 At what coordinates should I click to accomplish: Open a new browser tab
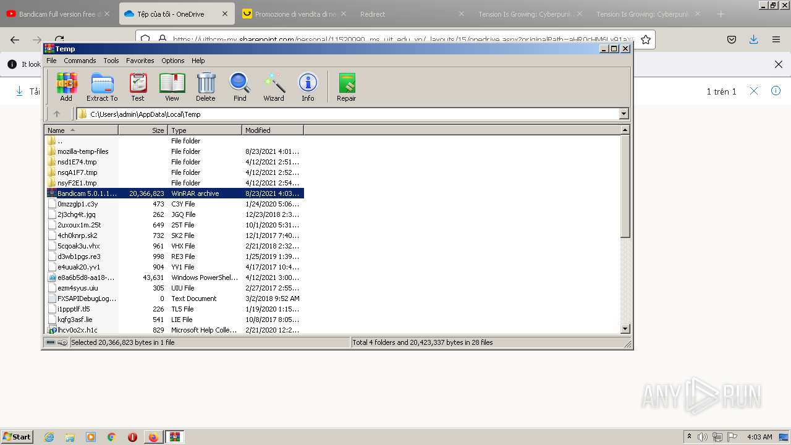pos(721,14)
